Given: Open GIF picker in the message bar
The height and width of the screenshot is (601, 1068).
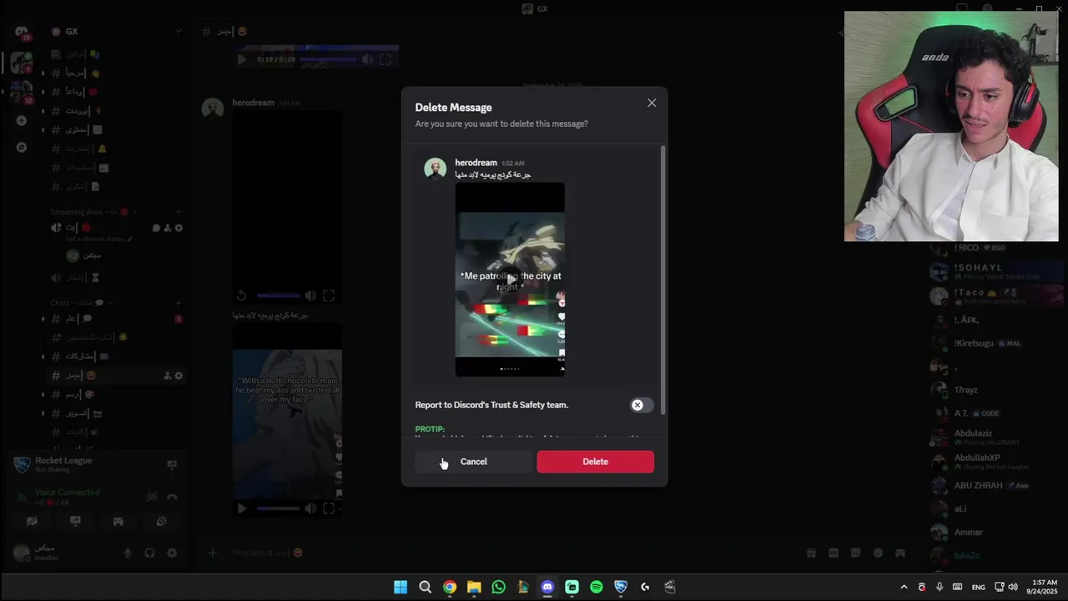Looking at the screenshot, I should coord(833,553).
